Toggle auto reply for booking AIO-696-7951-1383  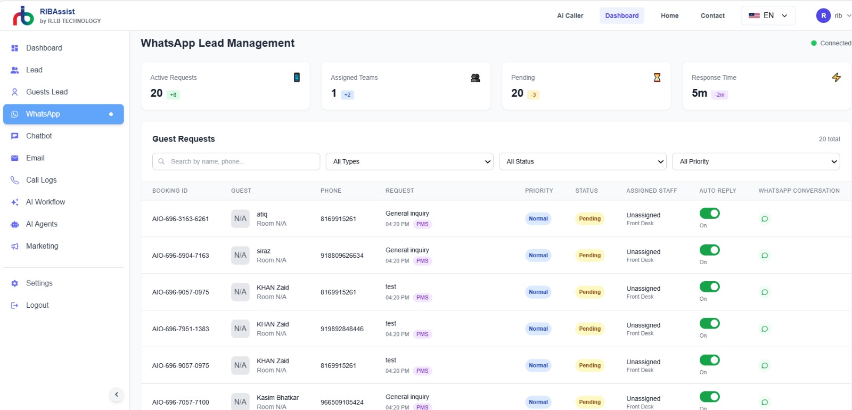710,324
